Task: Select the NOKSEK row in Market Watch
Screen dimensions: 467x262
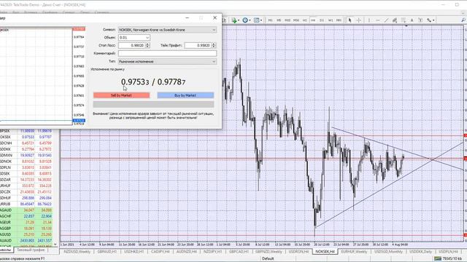Action: tap(26, 138)
